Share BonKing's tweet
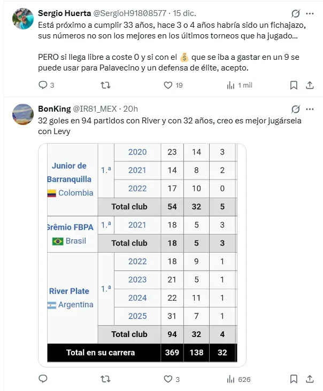This screenshot has width=323, height=391. pyautogui.click(x=310, y=379)
